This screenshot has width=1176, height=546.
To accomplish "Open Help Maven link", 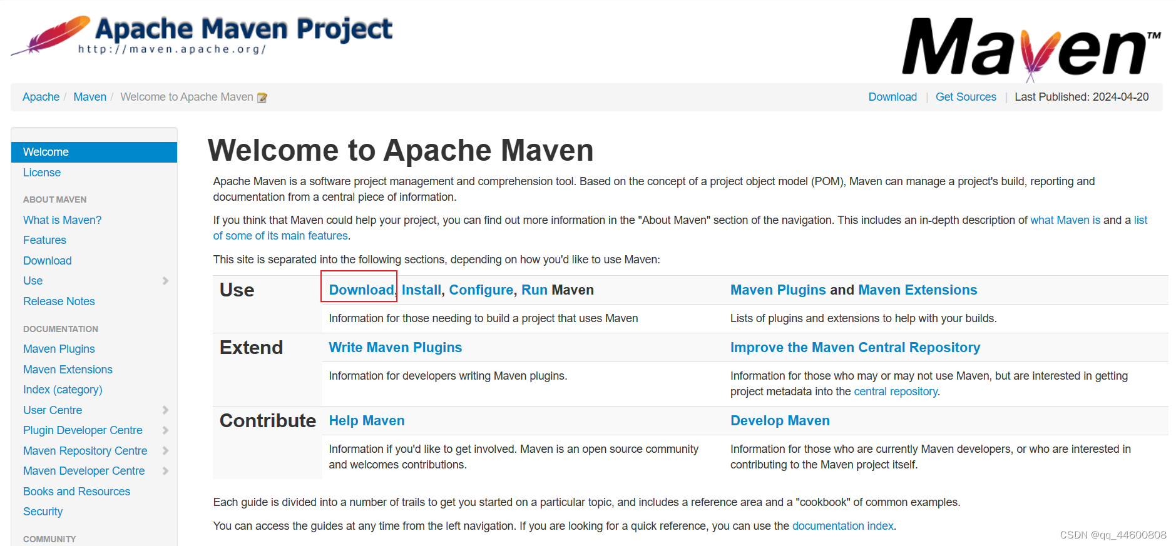I will click(x=366, y=421).
